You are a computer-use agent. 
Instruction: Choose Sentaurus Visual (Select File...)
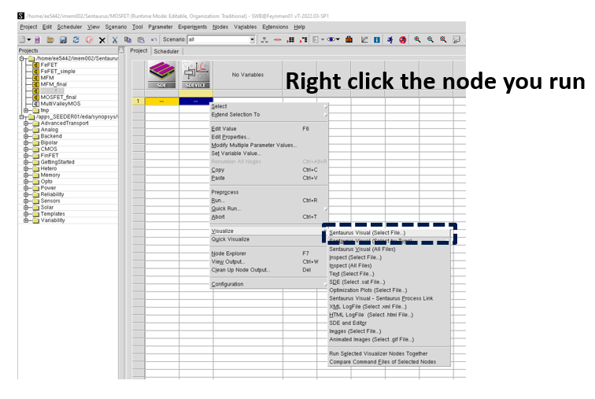368,233
